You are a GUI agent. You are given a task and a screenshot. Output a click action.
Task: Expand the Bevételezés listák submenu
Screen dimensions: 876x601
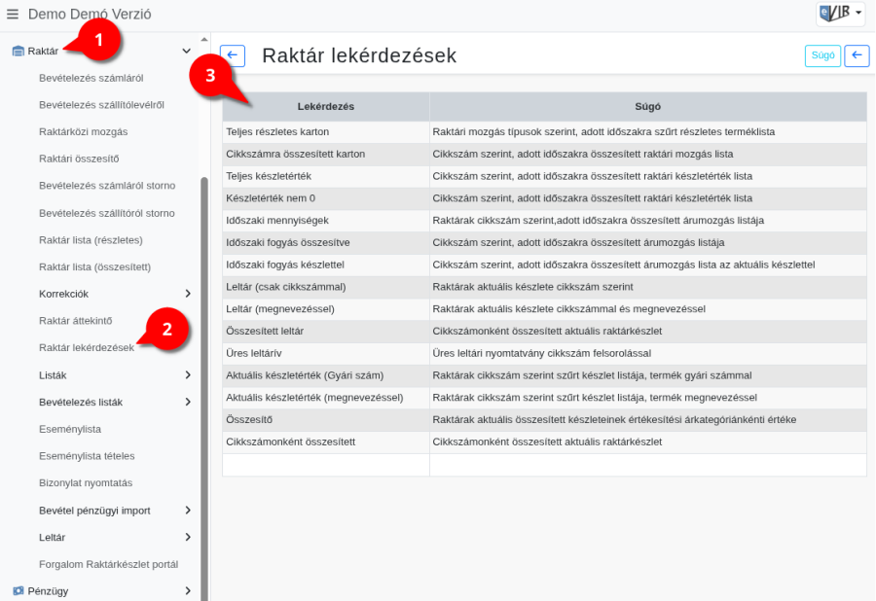(x=188, y=402)
